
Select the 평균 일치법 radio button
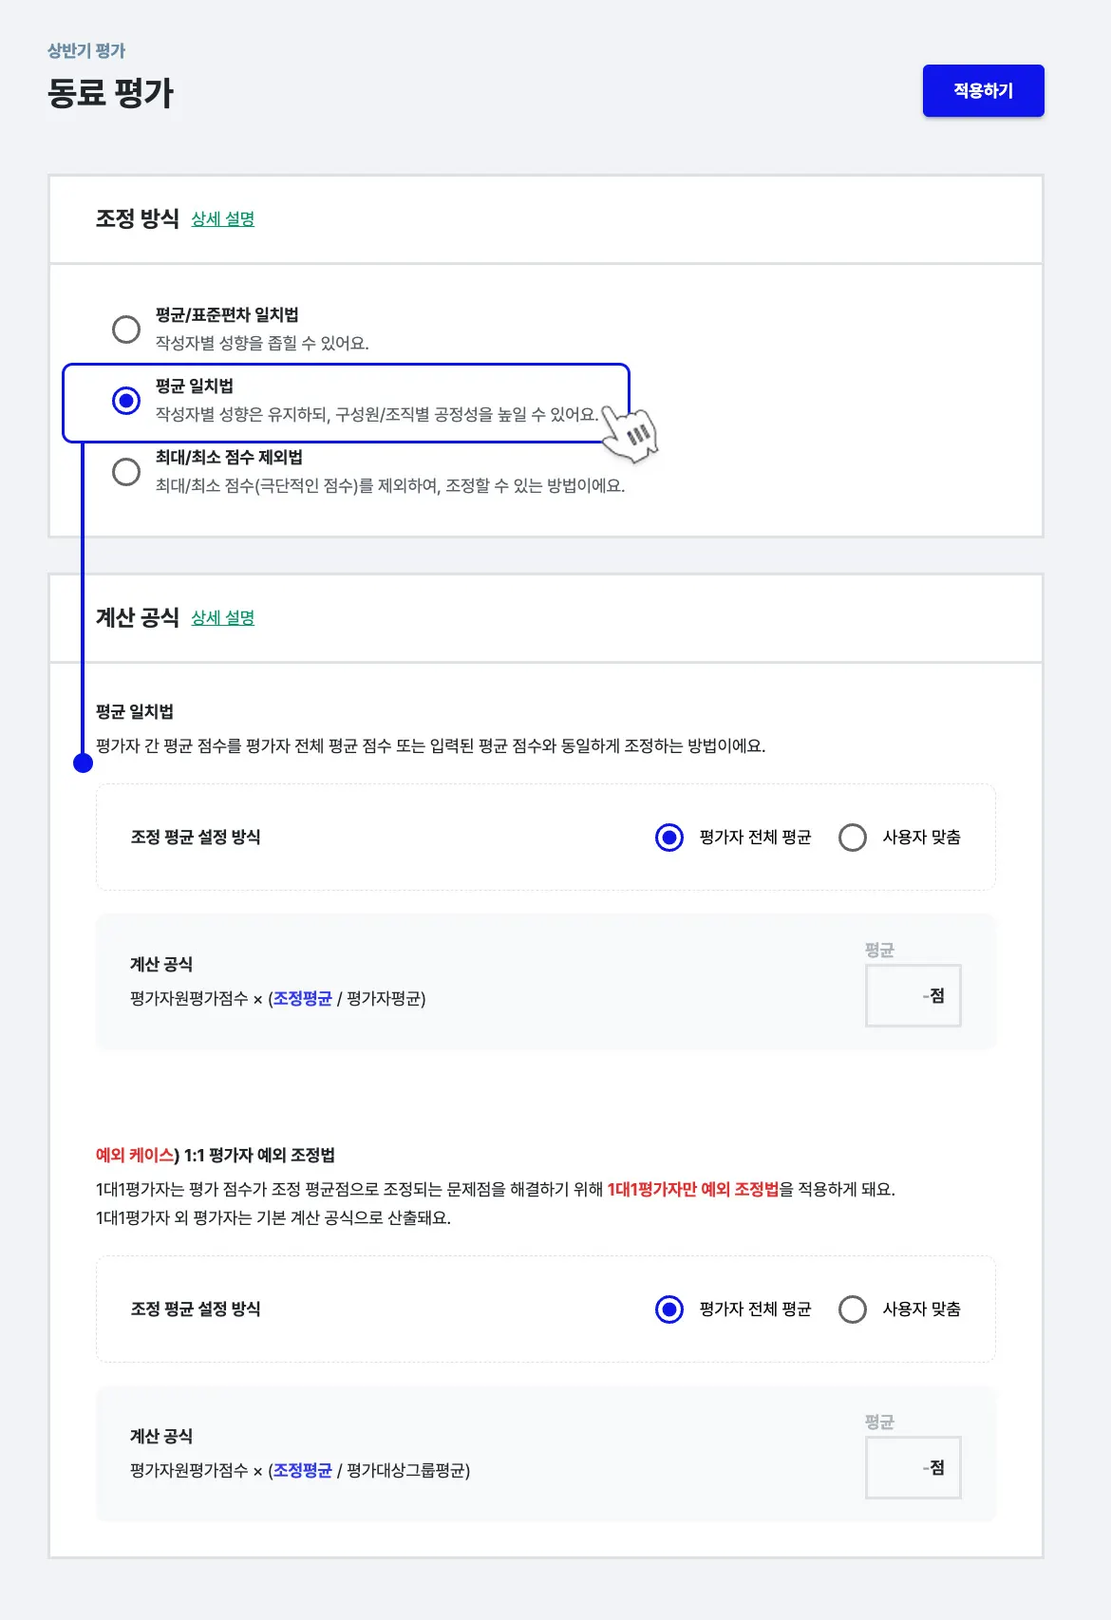(x=126, y=401)
